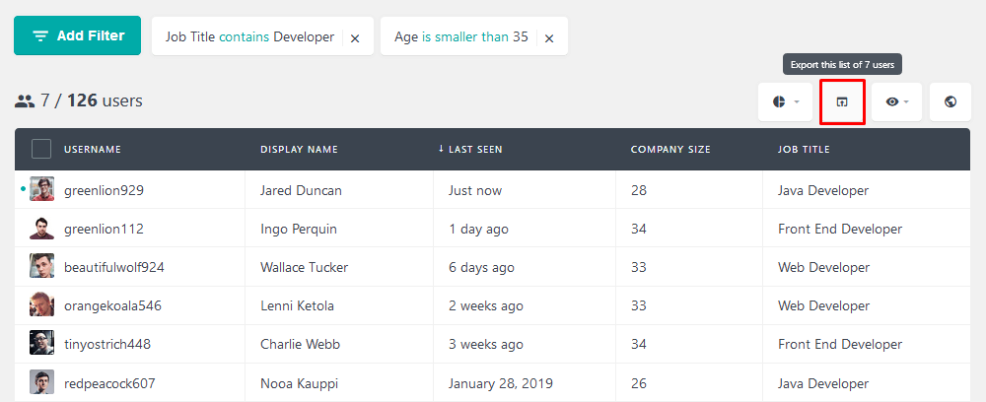
Task: Sort by Company Size column header
Action: (670, 150)
